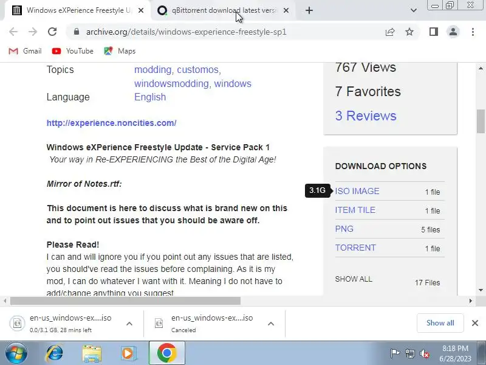Image resolution: width=486 pixels, height=365 pixels.
Task: Open the ITEM TILE download option
Action: coord(355,210)
